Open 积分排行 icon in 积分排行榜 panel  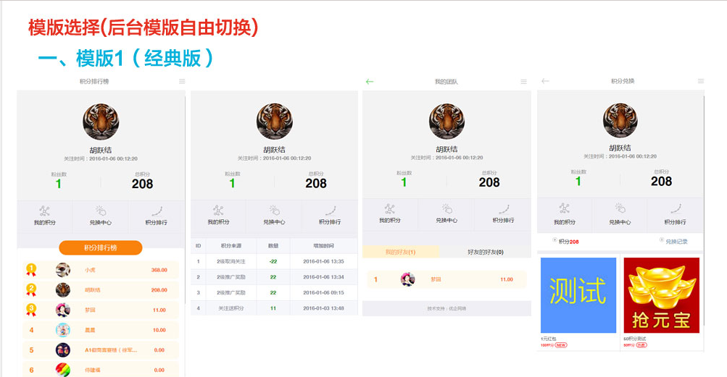[157, 211]
